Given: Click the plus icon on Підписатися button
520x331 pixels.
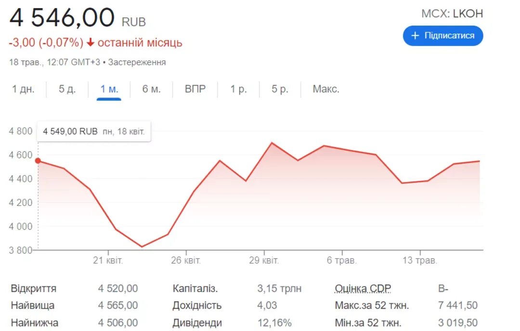Looking at the screenshot, I should coord(415,36).
